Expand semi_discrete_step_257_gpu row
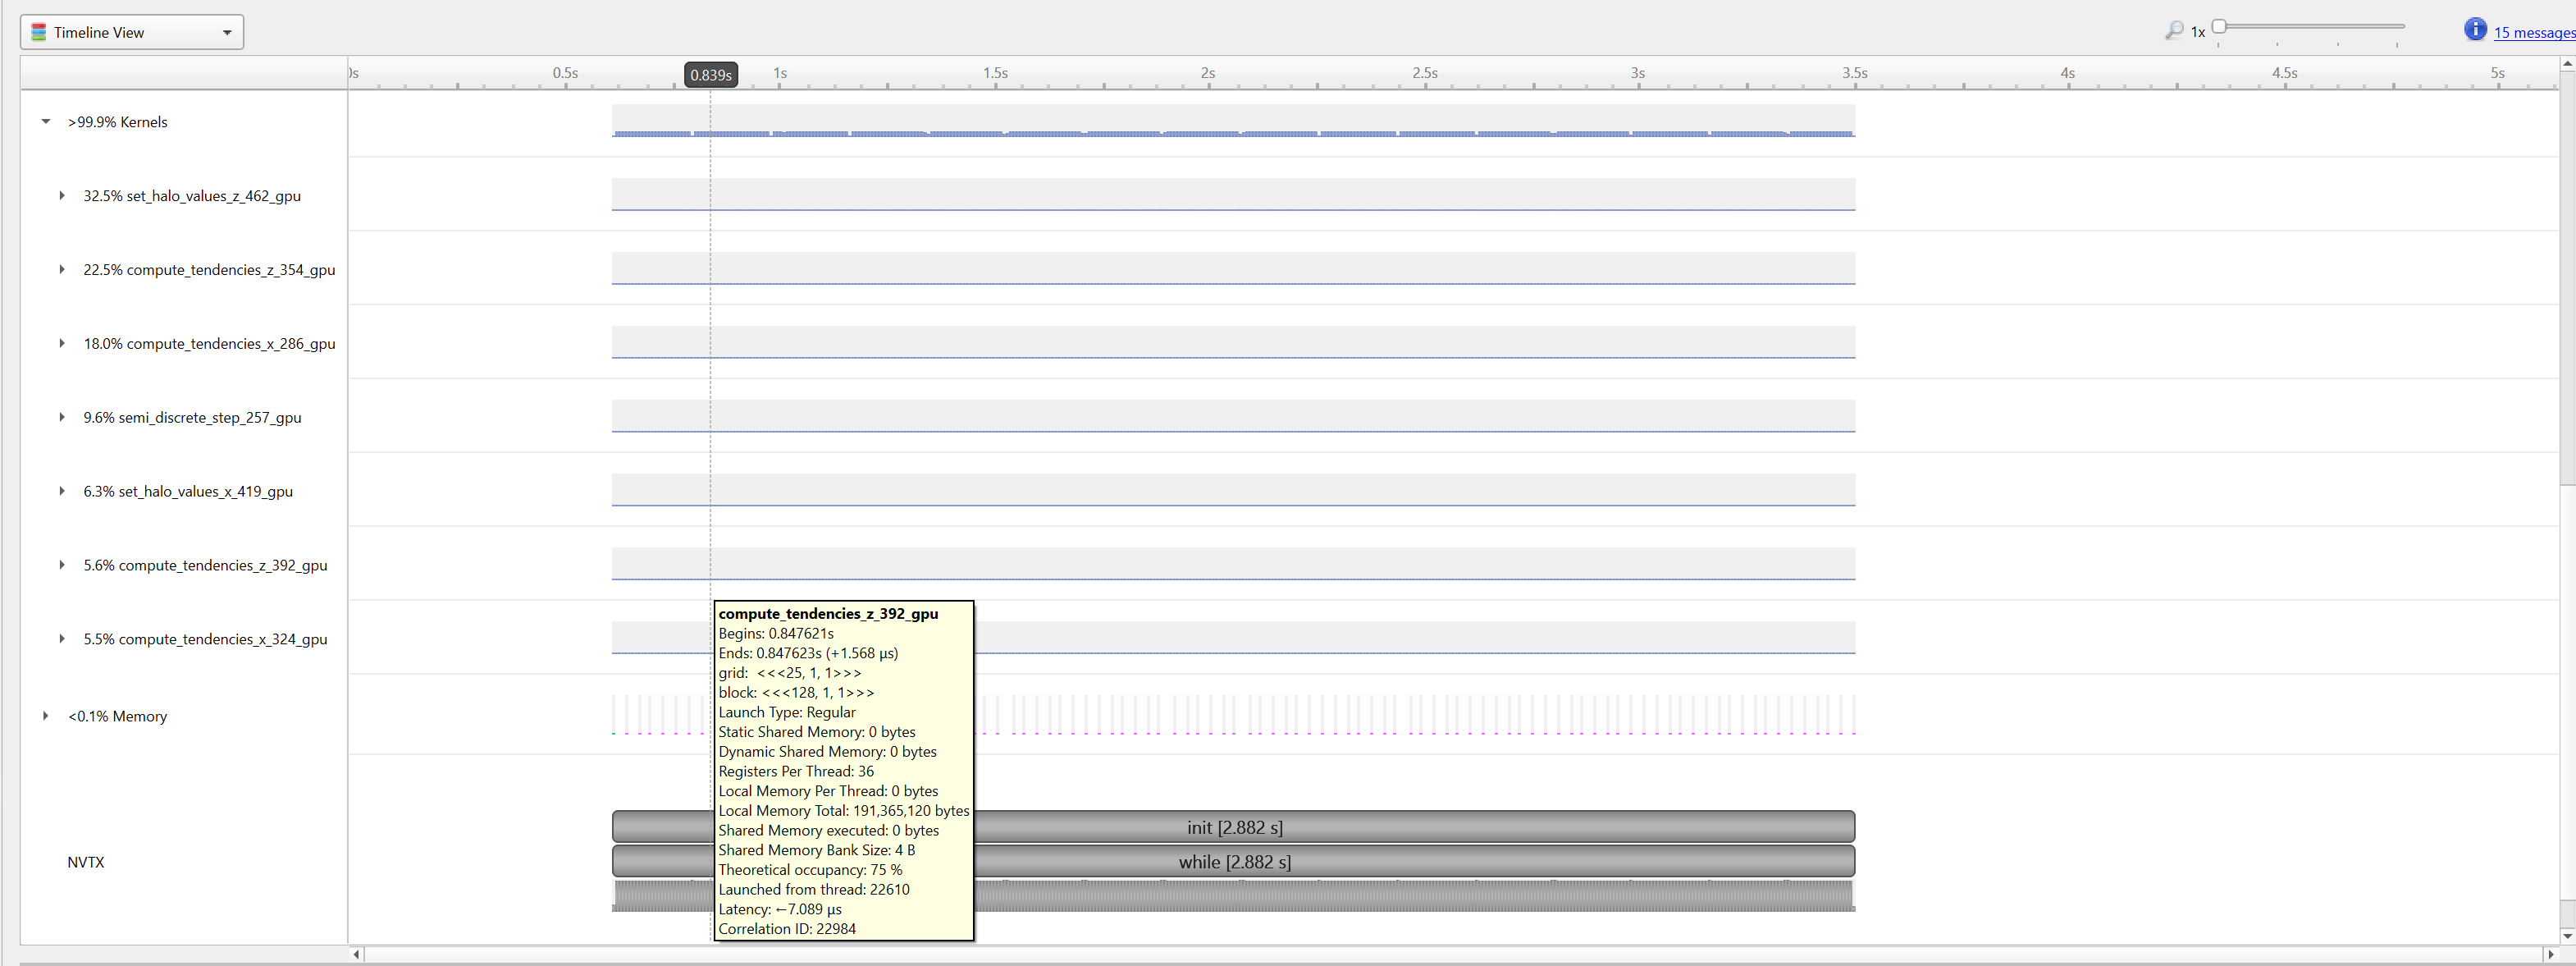 click(62, 418)
